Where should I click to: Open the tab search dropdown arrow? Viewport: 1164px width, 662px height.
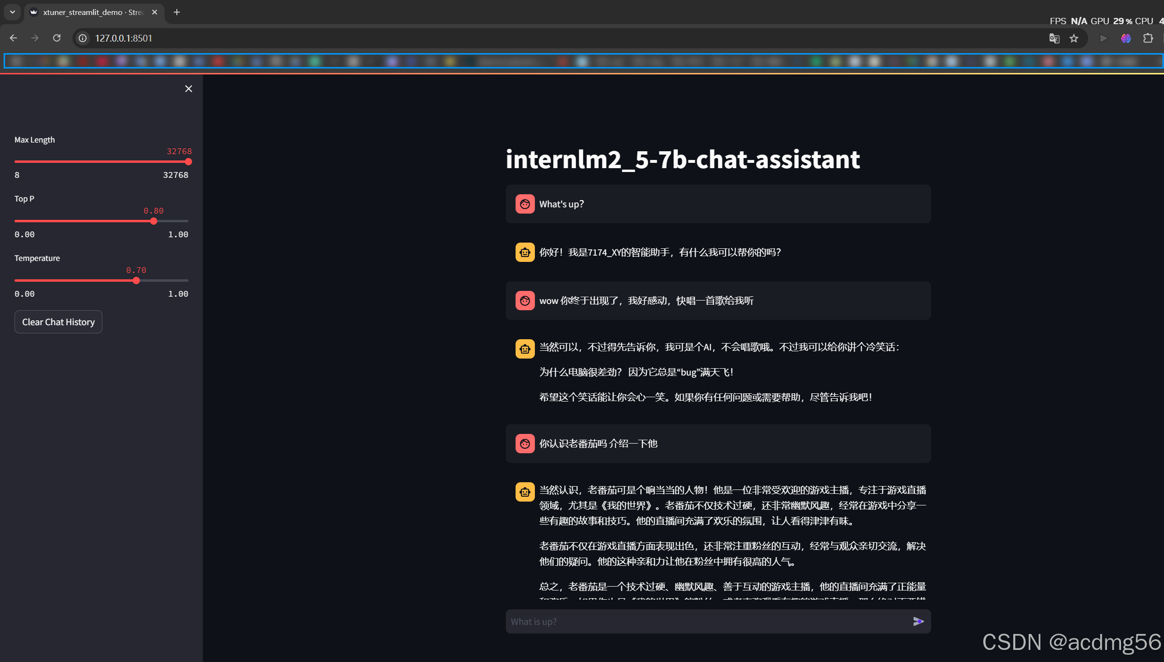click(13, 12)
